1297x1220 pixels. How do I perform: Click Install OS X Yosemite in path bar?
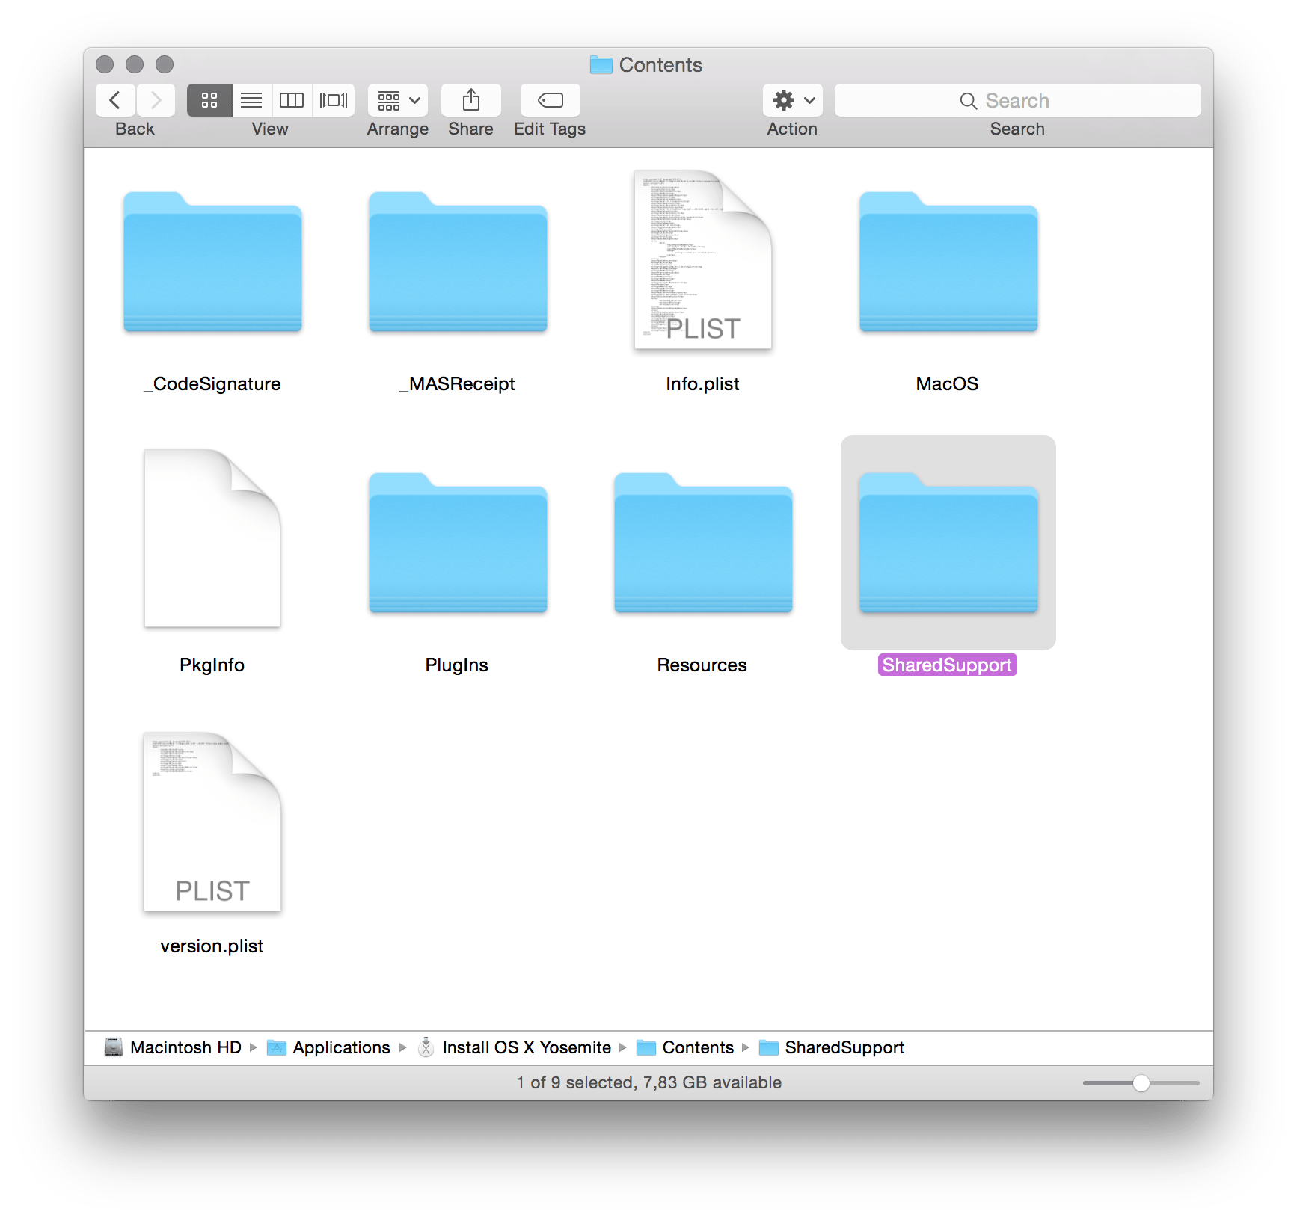[x=515, y=1047]
